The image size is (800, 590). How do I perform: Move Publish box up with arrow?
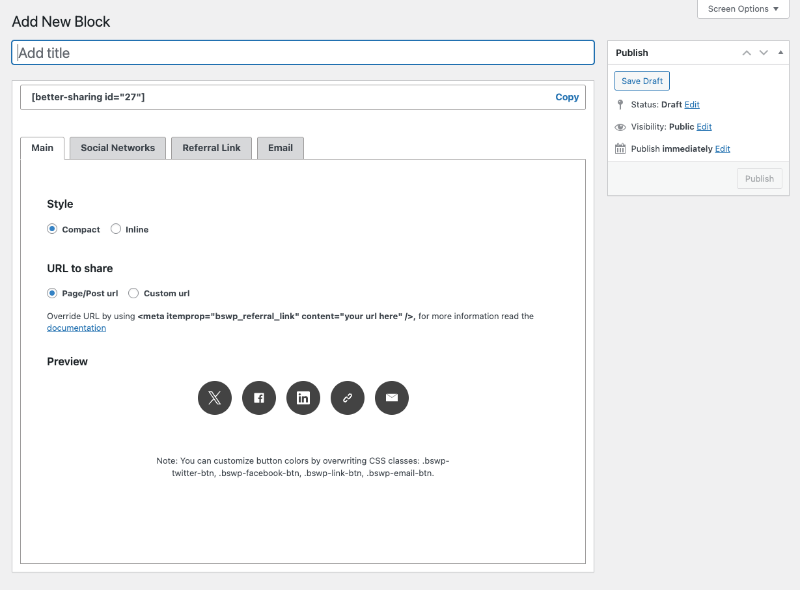coord(747,53)
